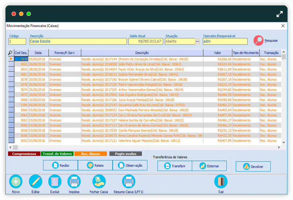Viewport: 293px width, 200px height.
Task: Select the row for Anna Carolina Rosendo Miranda
Action: (x=144, y=136)
